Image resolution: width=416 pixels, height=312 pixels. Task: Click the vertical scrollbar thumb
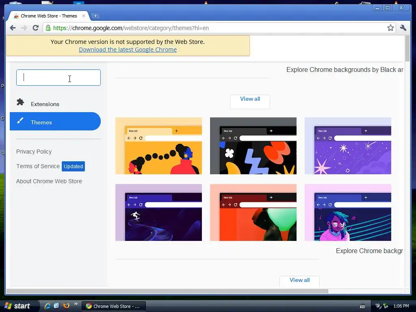coord(407,49)
